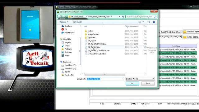Click VTAB_8010_Software_Tool in the address path
Viewport: 199px width, 112px height.
(x=99, y=16)
